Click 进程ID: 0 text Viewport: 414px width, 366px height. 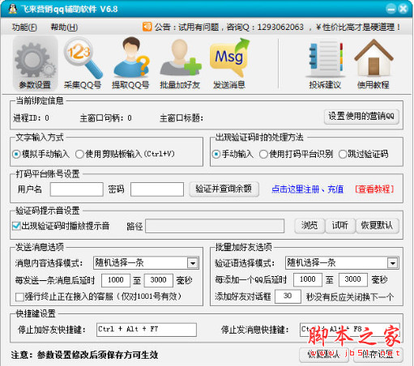coord(31,118)
